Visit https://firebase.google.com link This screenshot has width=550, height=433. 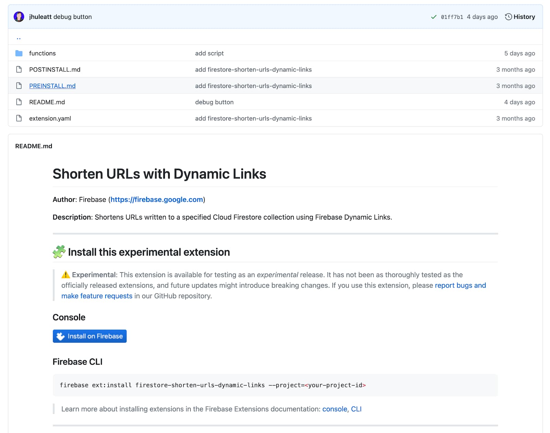coord(157,199)
